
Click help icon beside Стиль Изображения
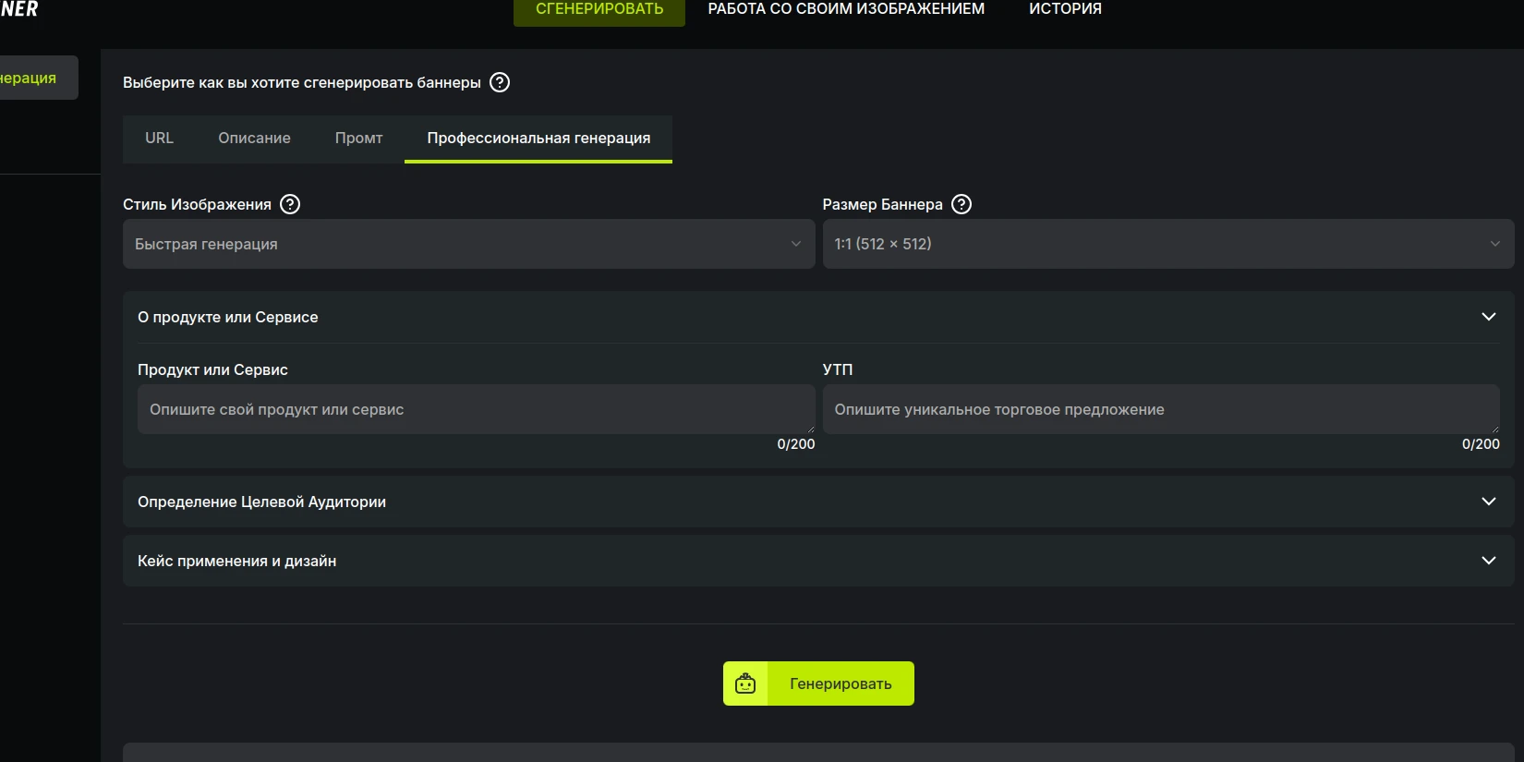coord(290,204)
